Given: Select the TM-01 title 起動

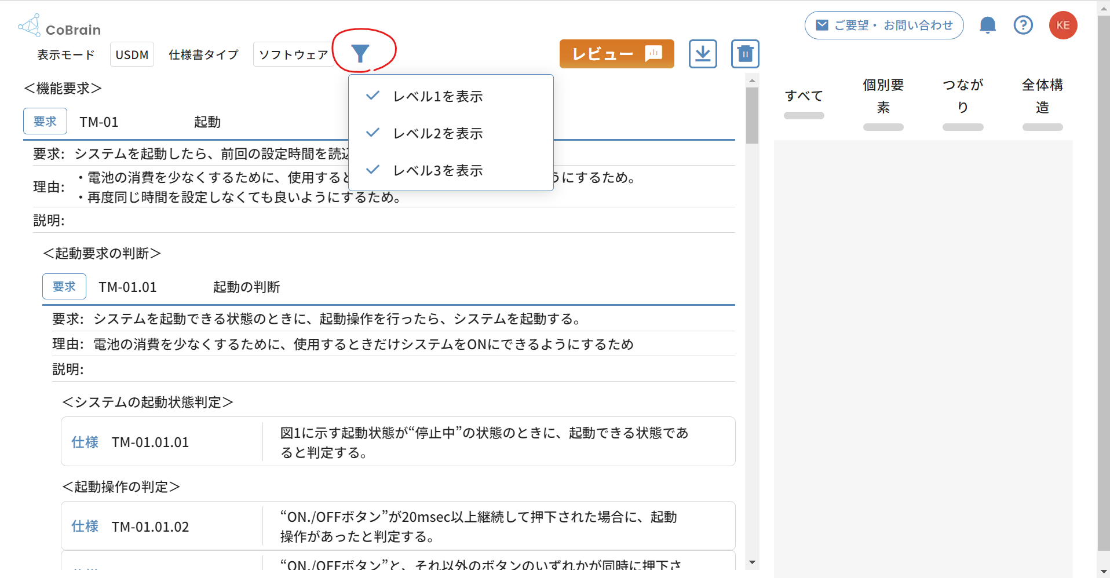Looking at the screenshot, I should [x=207, y=122].
